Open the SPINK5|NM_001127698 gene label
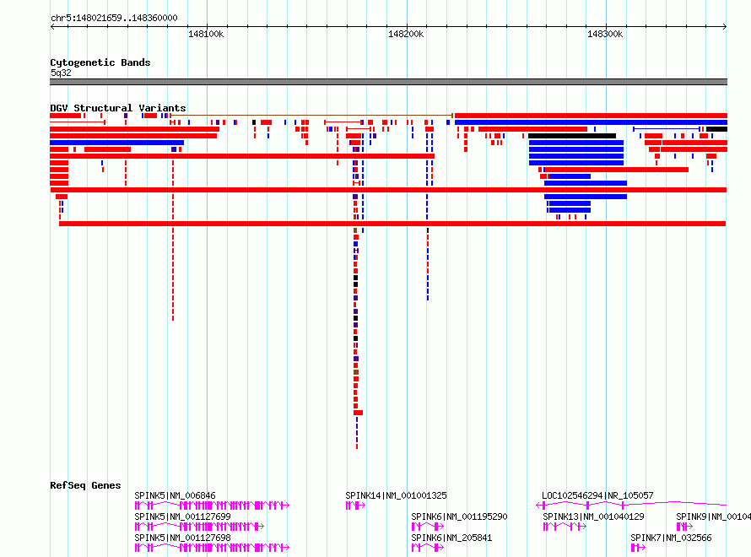Screen dimensions: 751x557 [x=182, y=538]
